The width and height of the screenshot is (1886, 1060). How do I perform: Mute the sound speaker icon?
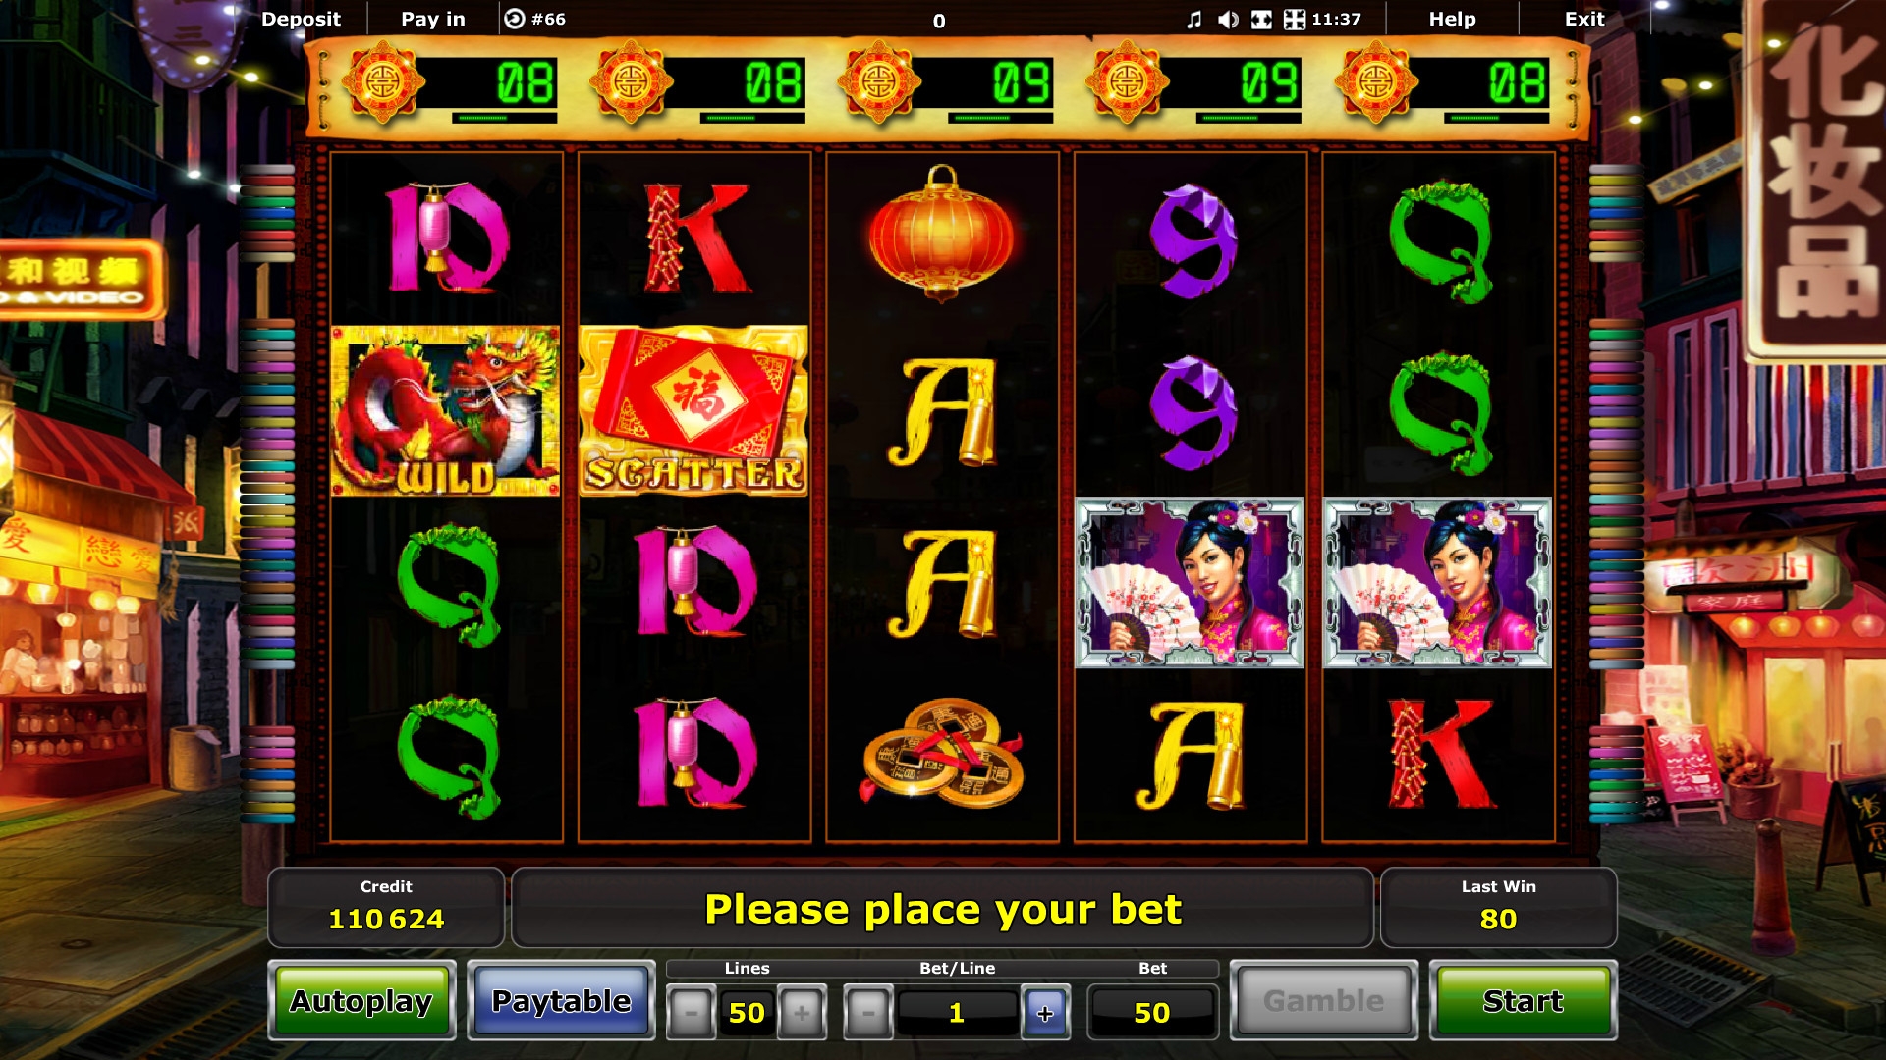(x=1228, y=20)
